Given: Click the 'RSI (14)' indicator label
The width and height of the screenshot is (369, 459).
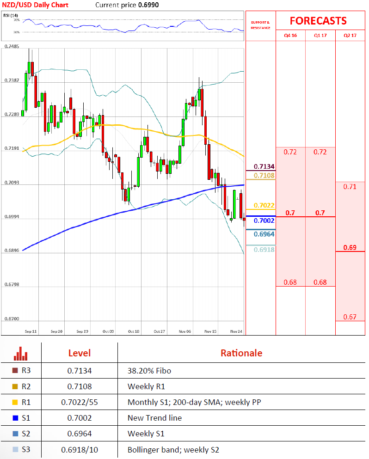Looking at the screenshot, I should click(11, 15).
